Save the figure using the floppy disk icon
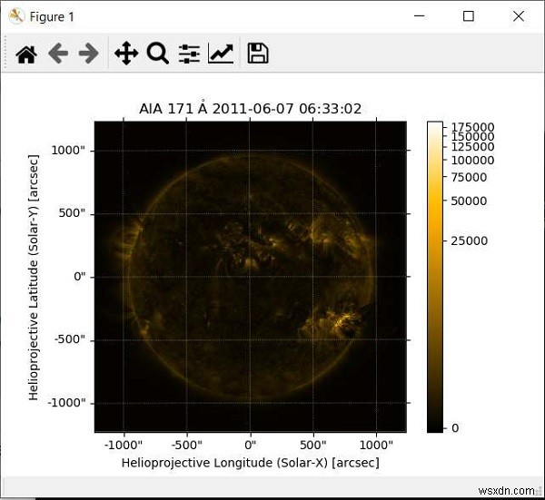 (x=258, y=54)
